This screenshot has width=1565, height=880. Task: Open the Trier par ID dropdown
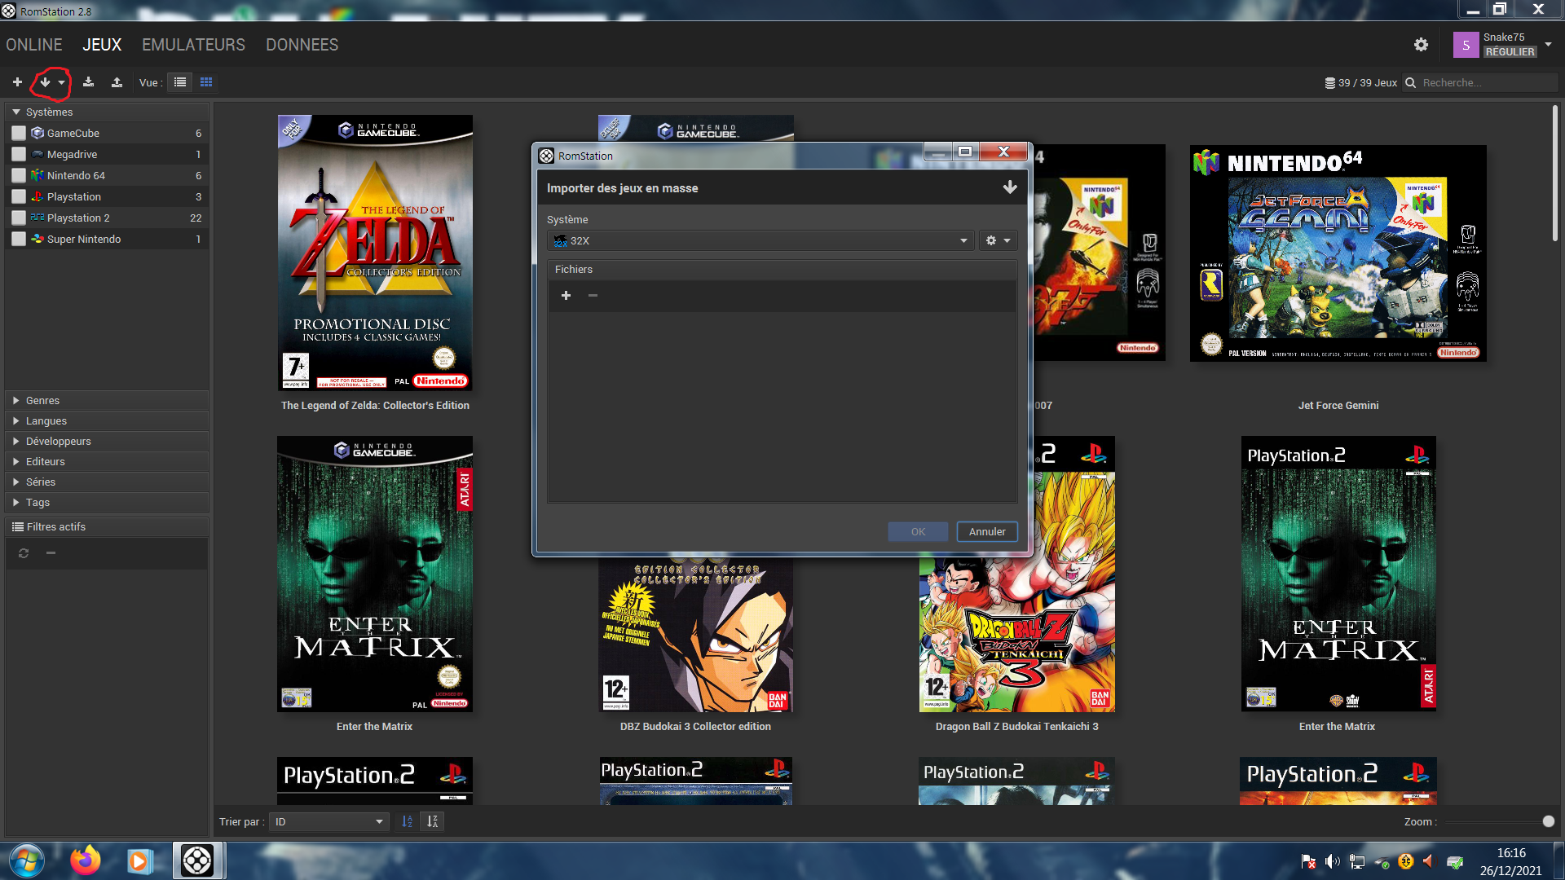[328, 821]
